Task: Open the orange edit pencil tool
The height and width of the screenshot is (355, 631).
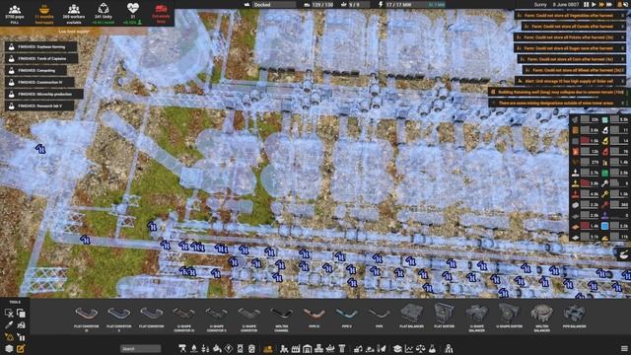Action: (x=21, y=348)
